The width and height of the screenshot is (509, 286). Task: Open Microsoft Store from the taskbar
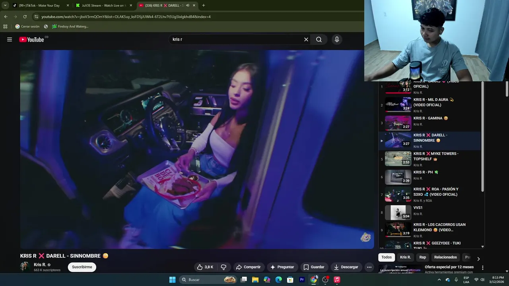290,280
